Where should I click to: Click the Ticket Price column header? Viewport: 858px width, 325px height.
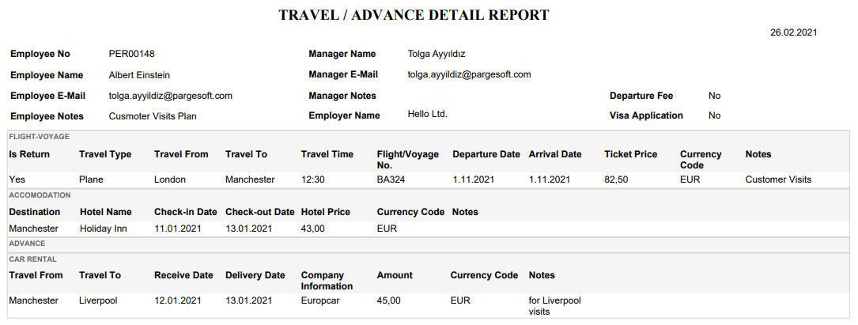pos(630,154)
